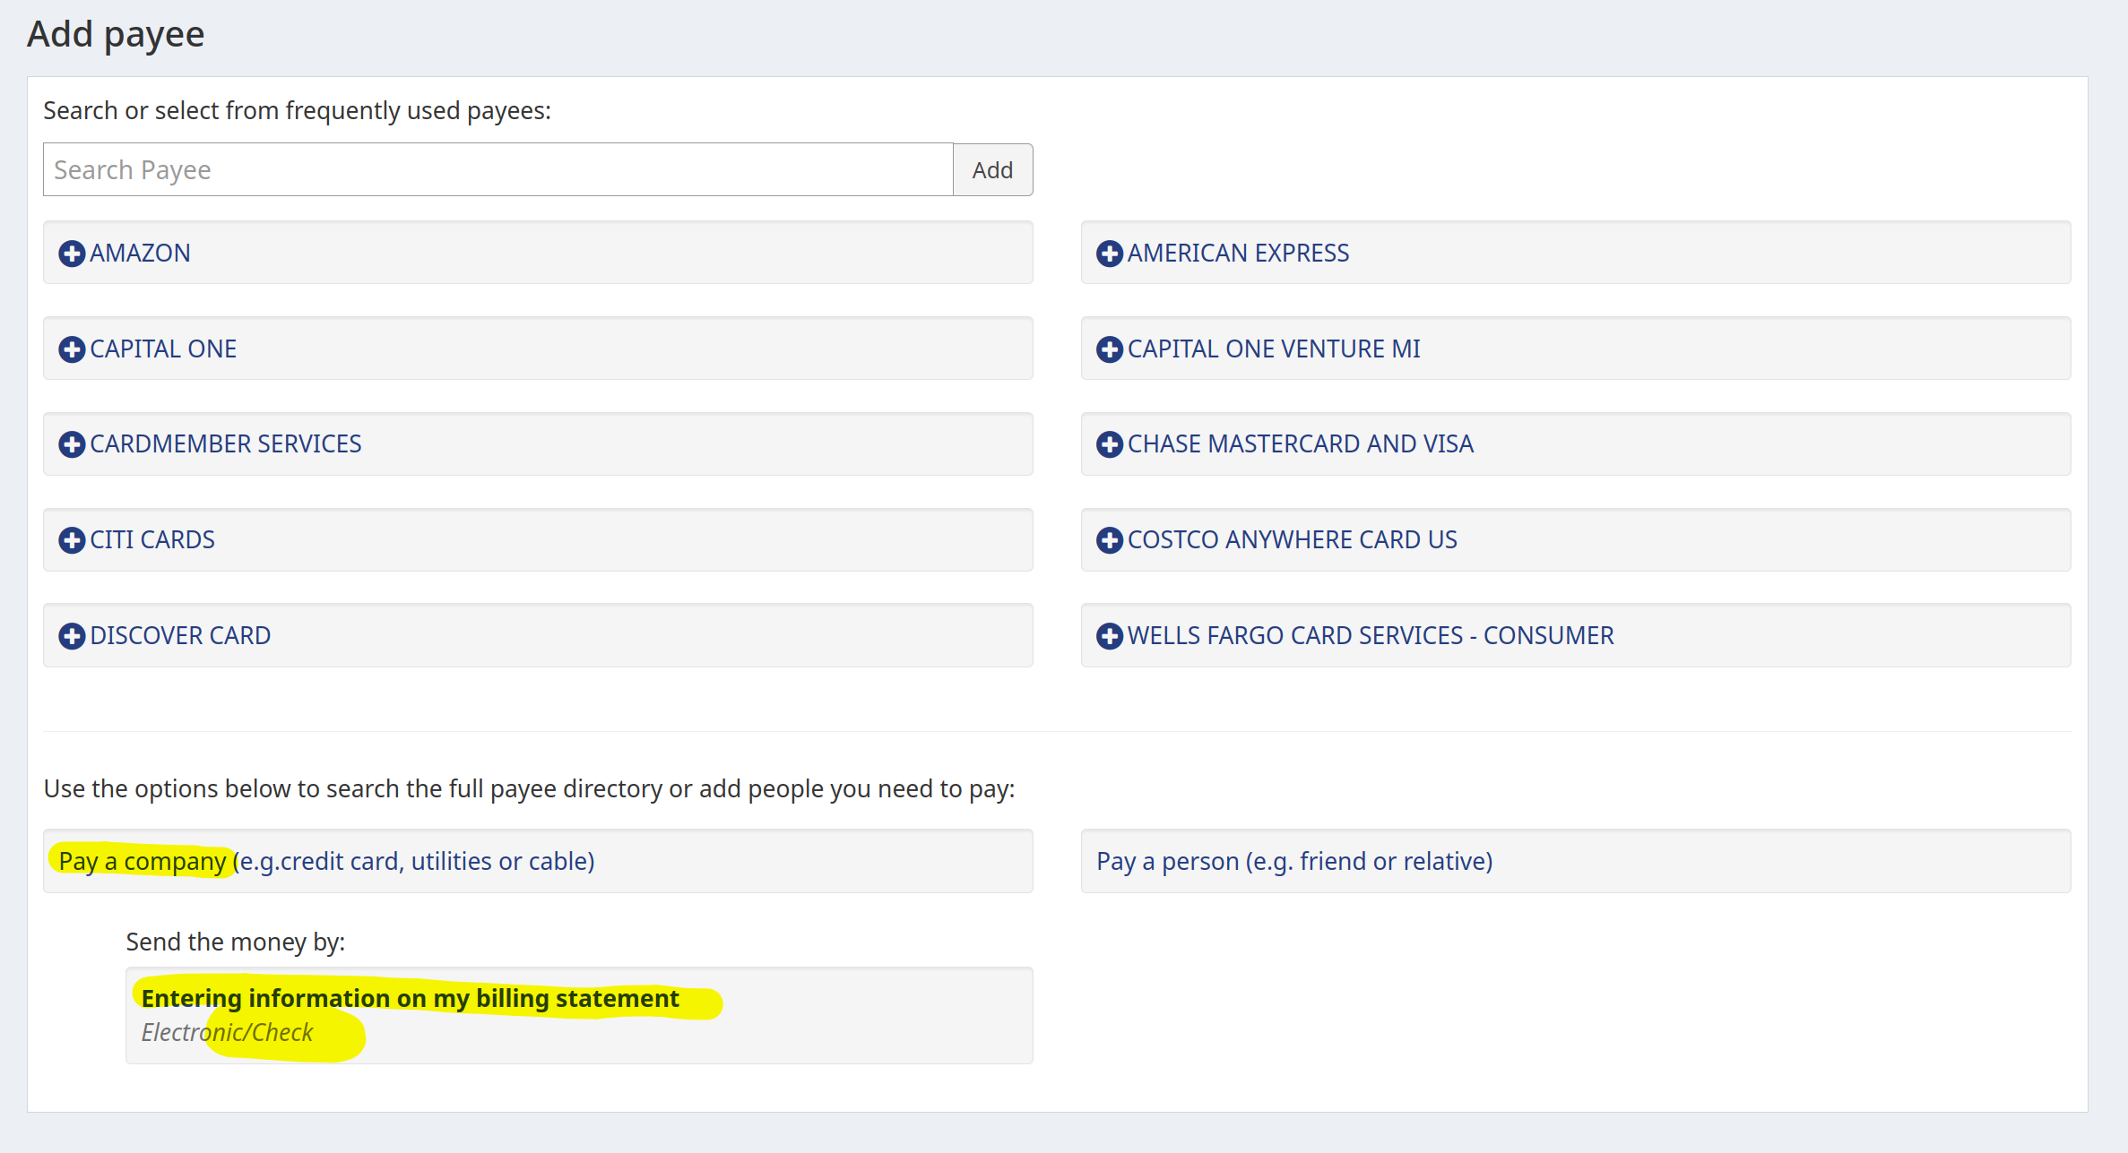Click the plus icon next to CITI CARDS
Viewport: 2128px width, 1153px height.
pos(72,540)
